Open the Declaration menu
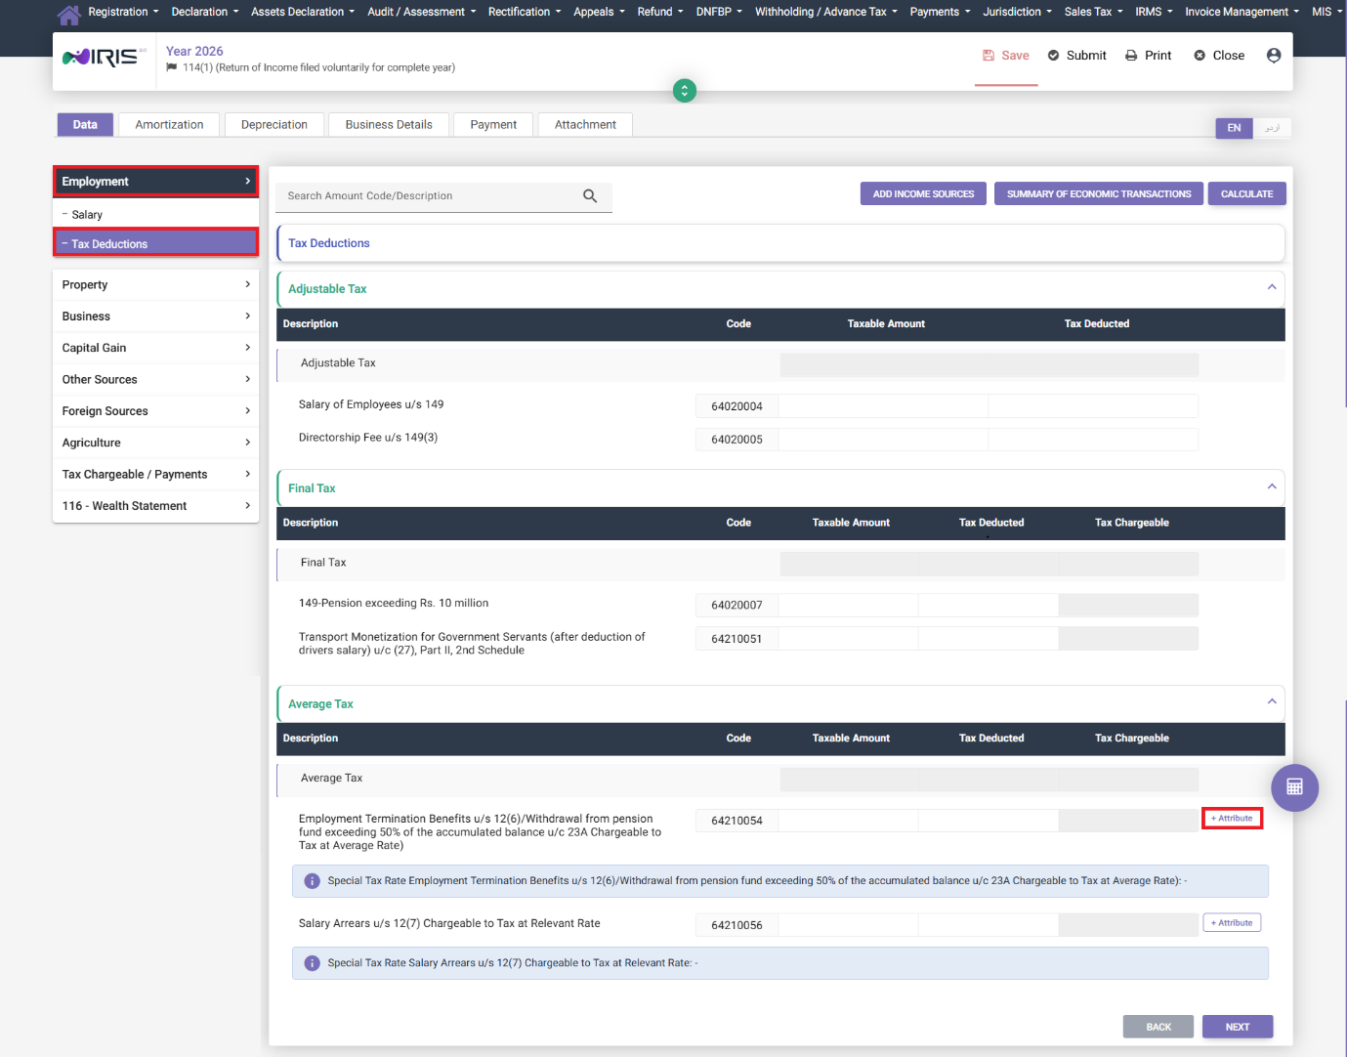 pos(205,12)
